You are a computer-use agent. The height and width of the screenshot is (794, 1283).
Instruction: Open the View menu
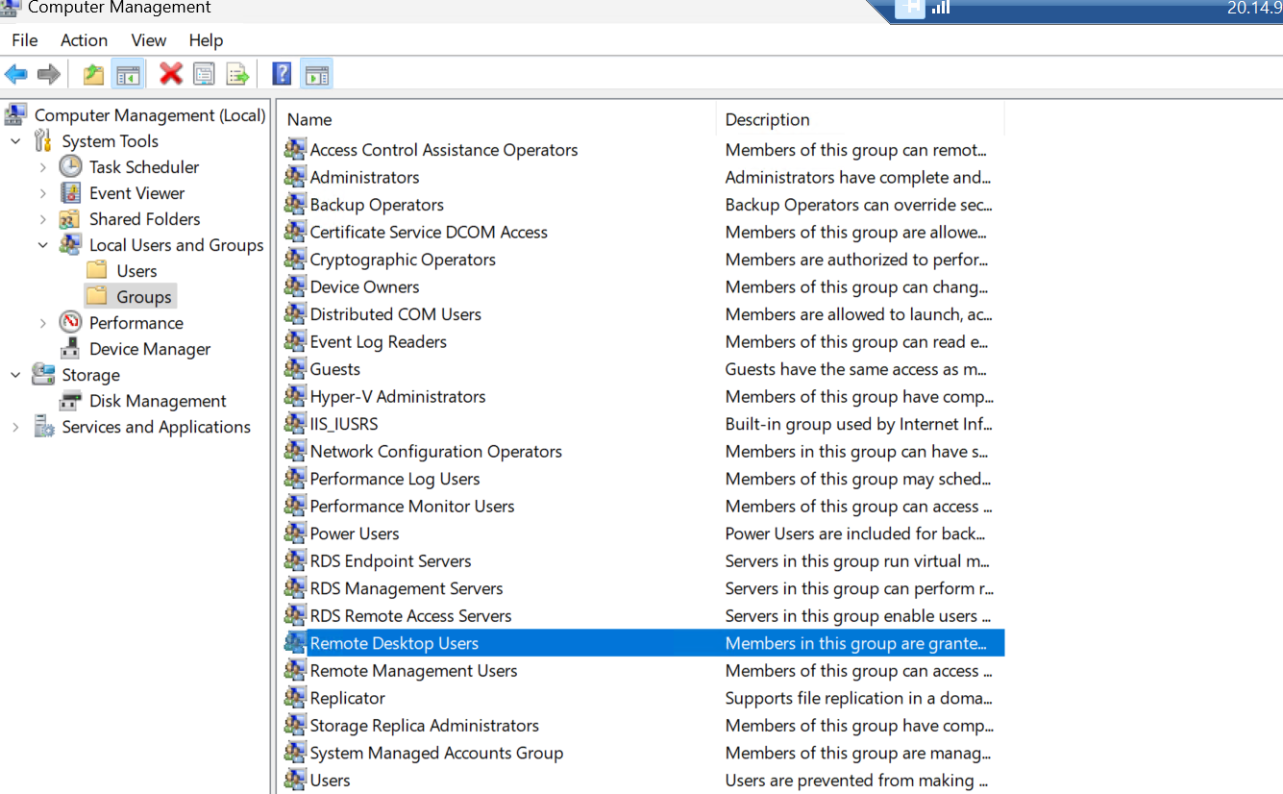(x=148, y=40)
